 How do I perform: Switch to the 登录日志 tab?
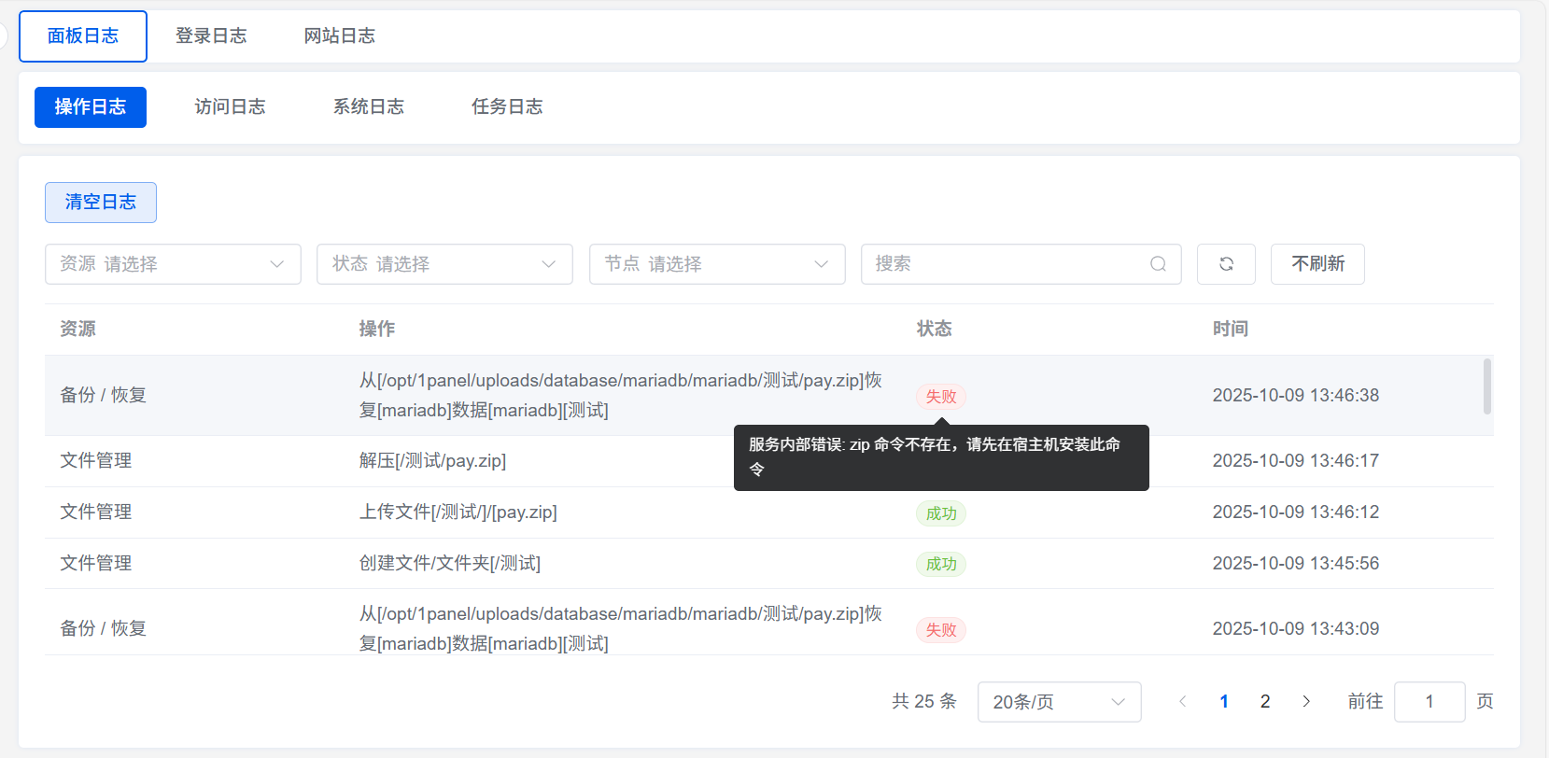211,36
